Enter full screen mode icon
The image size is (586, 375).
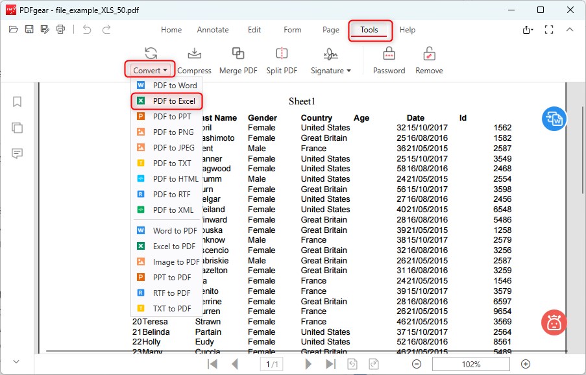(x=548, y=29)
